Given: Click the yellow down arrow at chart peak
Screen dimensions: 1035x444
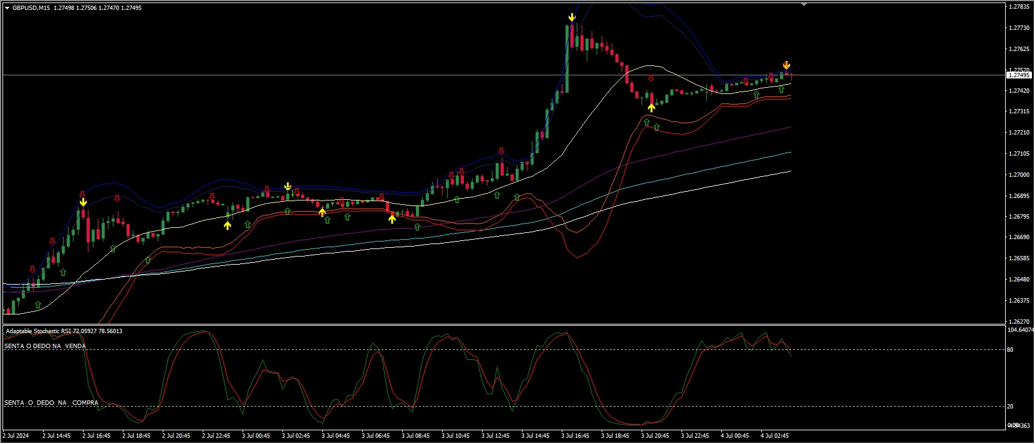Looking at the screenshot, I should click(572, 17).
